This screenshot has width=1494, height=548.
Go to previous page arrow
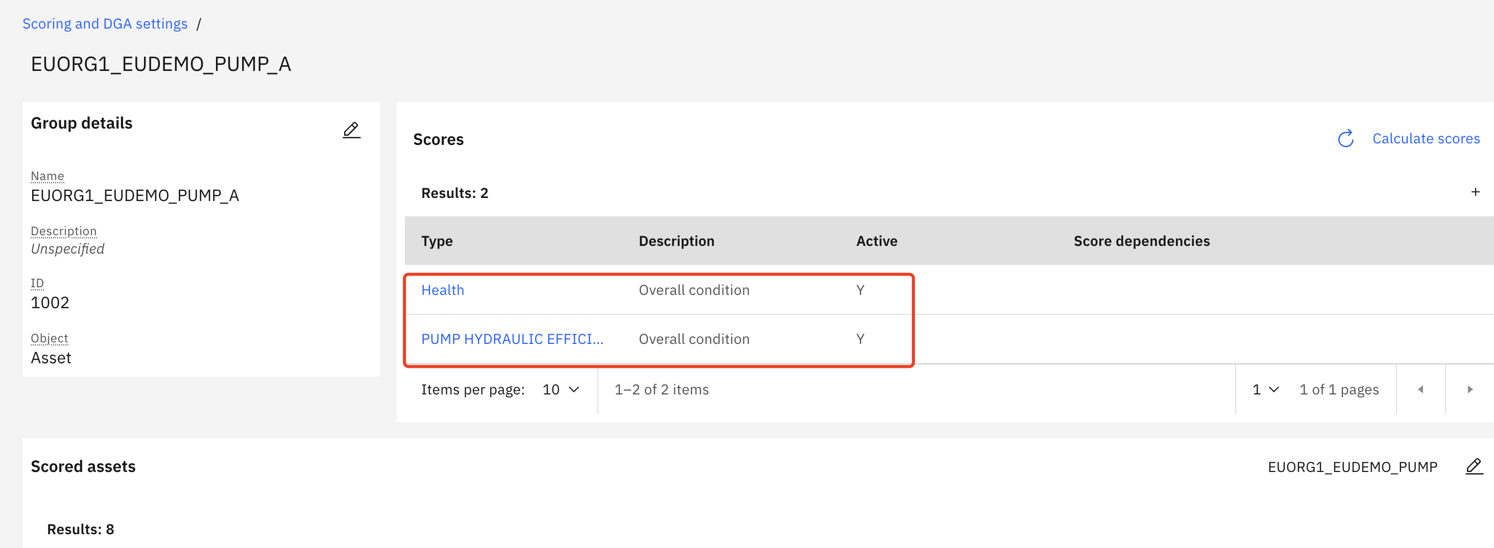pyautogui.click(x=1420, y=389)
